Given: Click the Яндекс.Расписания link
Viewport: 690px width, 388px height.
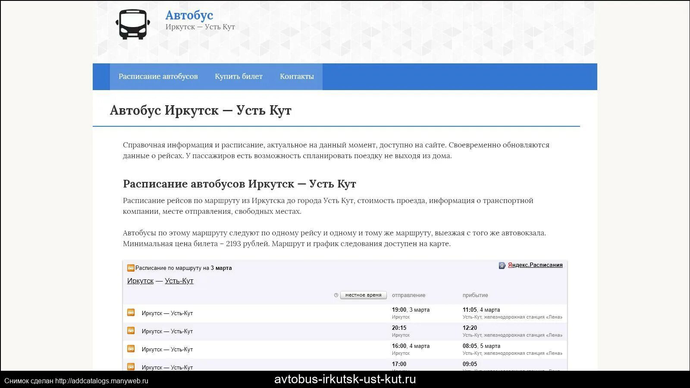Looking at the screenshot, I should [535, 265].
